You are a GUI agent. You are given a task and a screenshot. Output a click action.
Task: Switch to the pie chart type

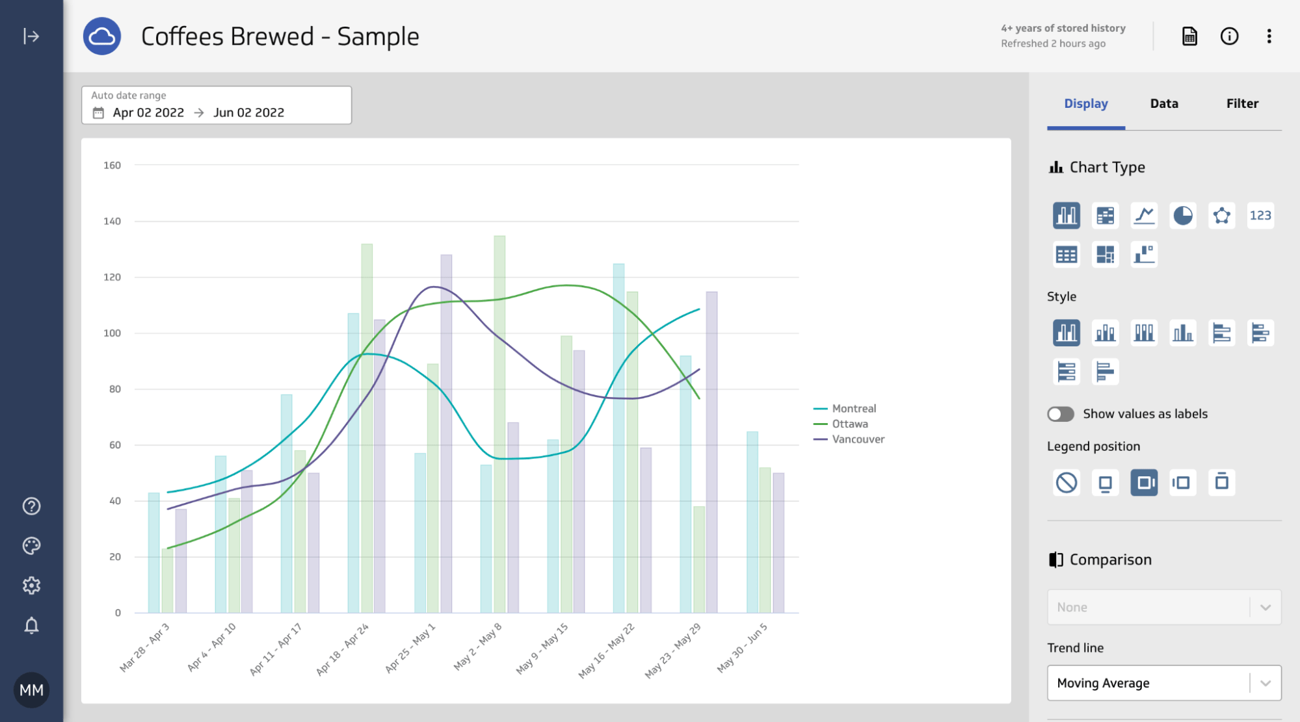coord(1183,215)
